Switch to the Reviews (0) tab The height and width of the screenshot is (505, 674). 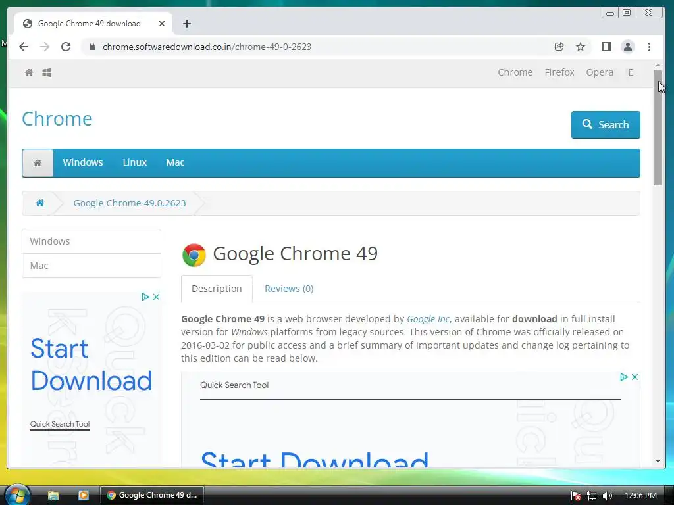[x=289, y=289]
